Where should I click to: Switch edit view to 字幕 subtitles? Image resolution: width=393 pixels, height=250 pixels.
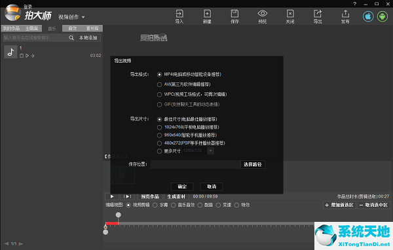[x=155, y=205]
